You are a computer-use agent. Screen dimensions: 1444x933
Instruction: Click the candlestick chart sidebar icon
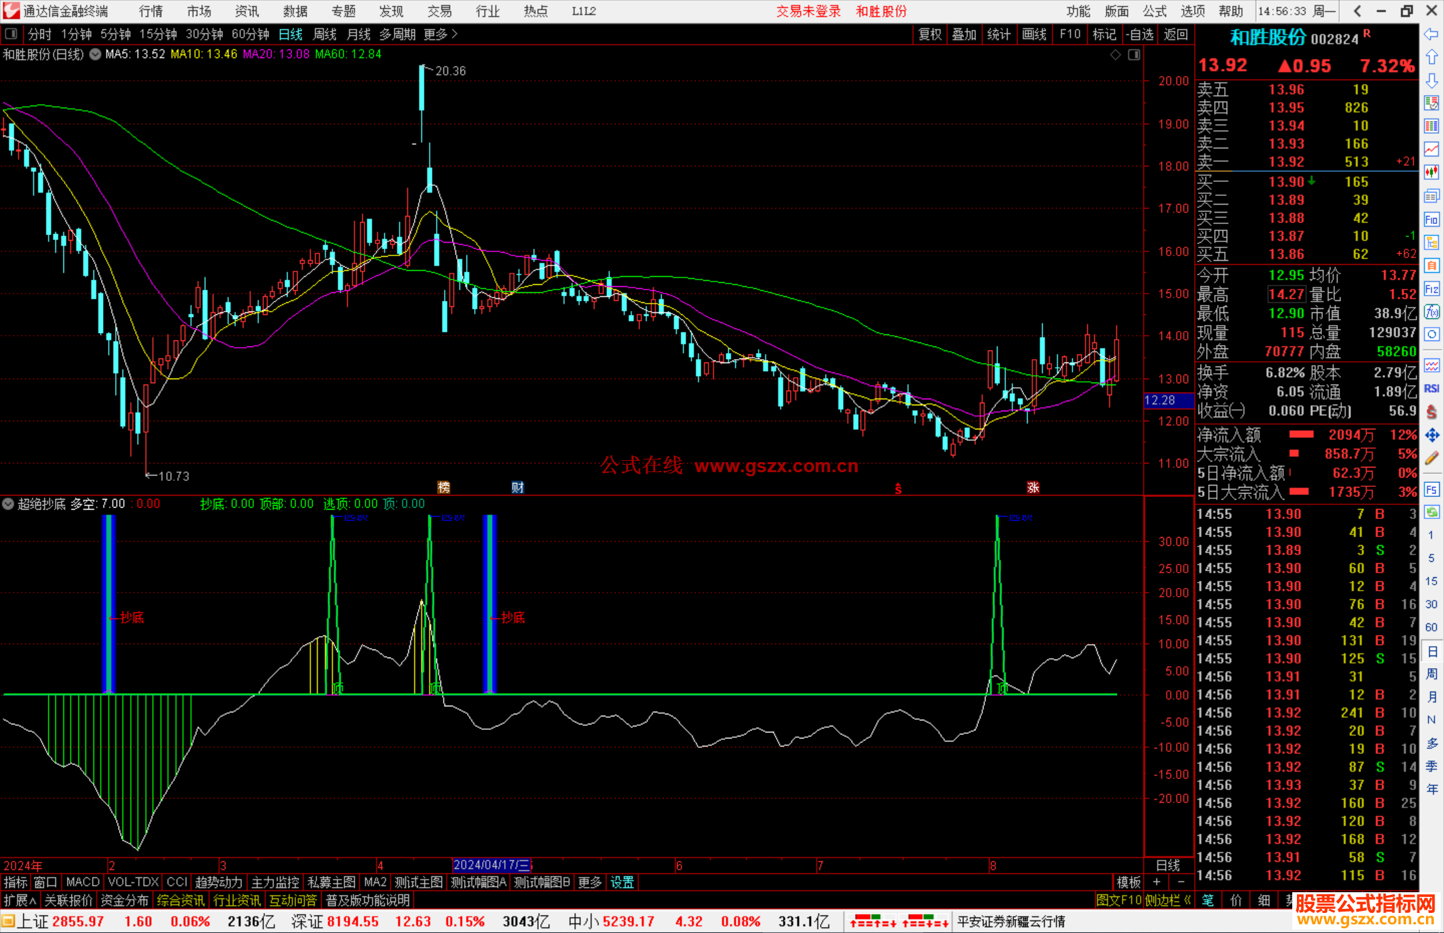point(1431,173)
